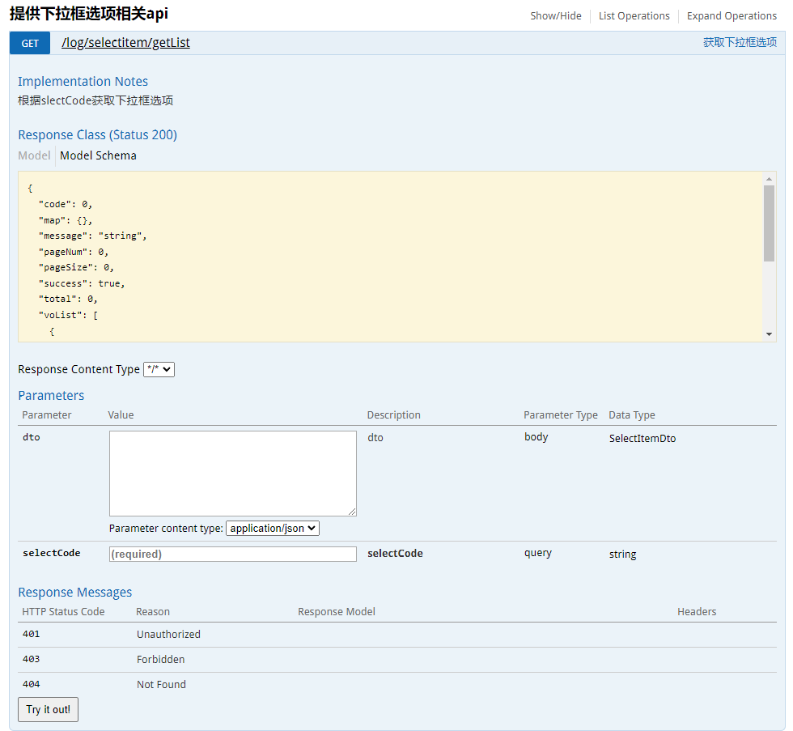Switch to the Model Schema tab
This screenshot has width=793, height=731.
98,155
